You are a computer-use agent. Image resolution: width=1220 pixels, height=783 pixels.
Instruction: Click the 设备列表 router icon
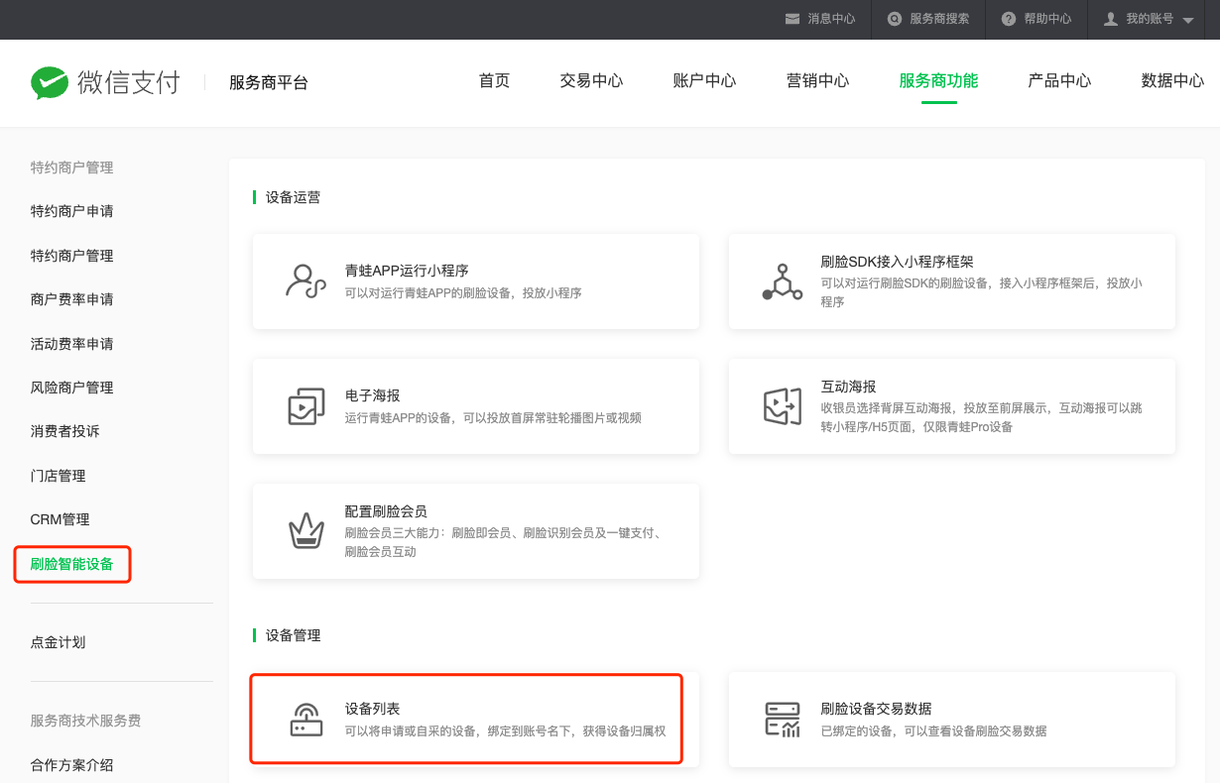point(305,720)
